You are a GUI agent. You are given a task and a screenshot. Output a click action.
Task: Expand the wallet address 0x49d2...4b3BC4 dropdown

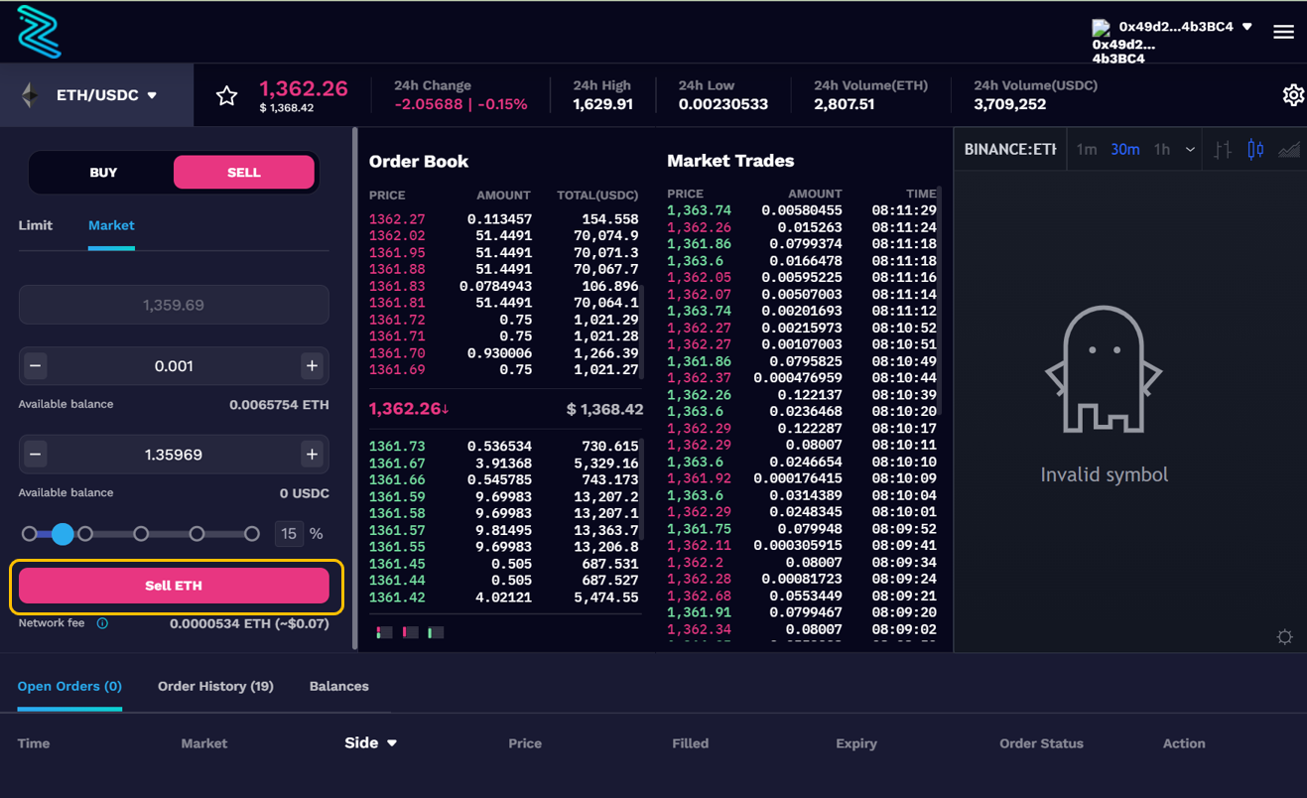coord(1246,27)
